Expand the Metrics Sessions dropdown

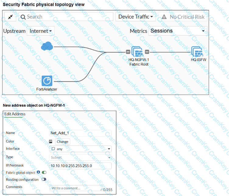[x=178, y=31]
